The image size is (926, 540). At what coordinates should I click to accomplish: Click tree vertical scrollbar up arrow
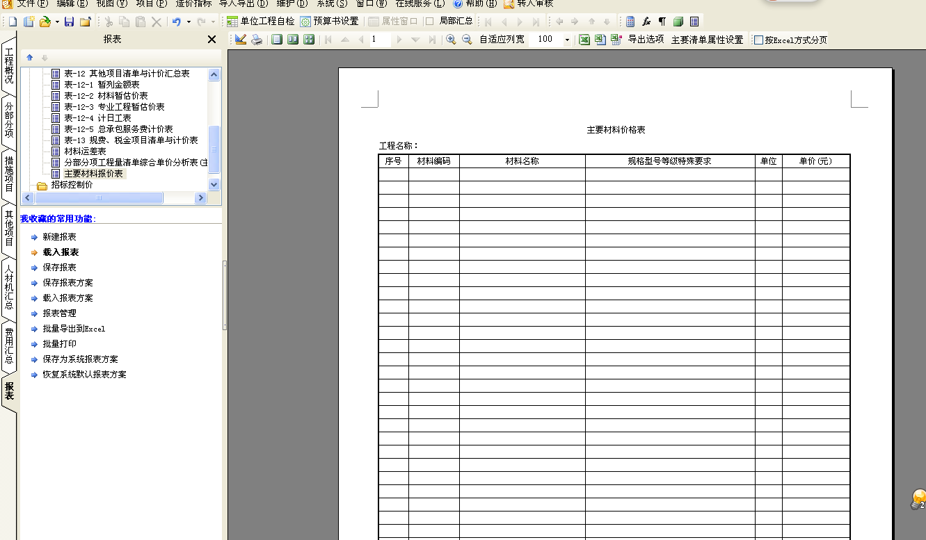tap(214, 74)
